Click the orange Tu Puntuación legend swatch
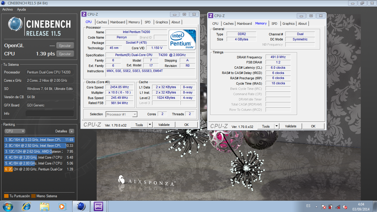 point(6,196)
